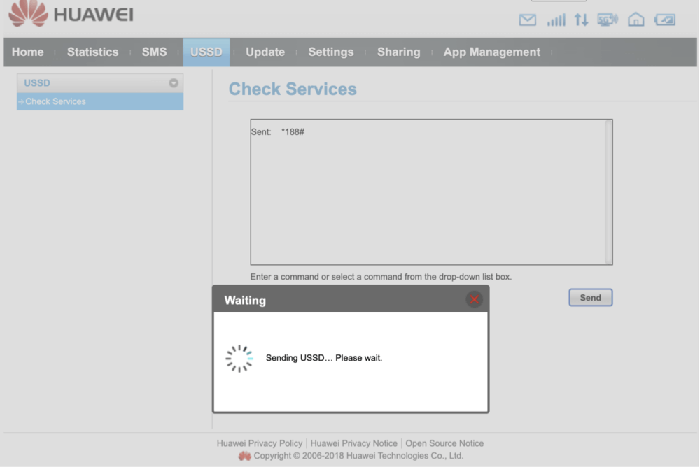Screen dimensions: 700x467
Task: Open the Home tab
Action: (x=27, y=52)
